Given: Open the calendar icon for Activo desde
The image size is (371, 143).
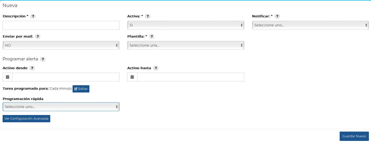Looking at the screenshot, I should tap(8, 77).
